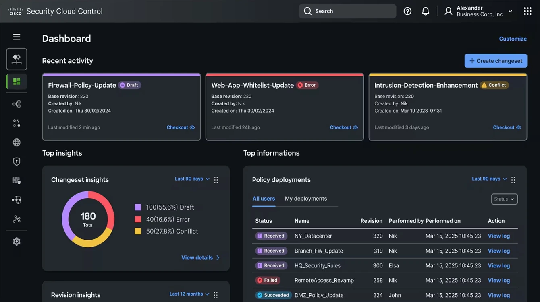The height and width of the screenshot is (302, 540).
Task: Click the help question mark icon
Action: 407,11
